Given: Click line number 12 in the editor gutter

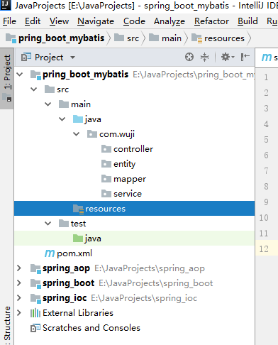Looking at the screenshot, I should pyautogui.click(x=264, y=249).
